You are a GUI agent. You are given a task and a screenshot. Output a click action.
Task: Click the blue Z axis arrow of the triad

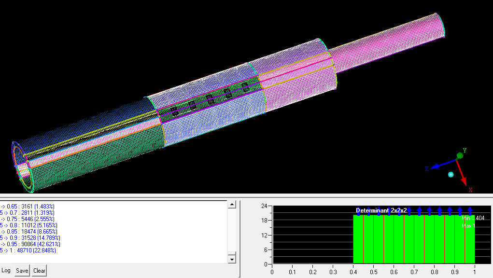(x=443, y=165)
